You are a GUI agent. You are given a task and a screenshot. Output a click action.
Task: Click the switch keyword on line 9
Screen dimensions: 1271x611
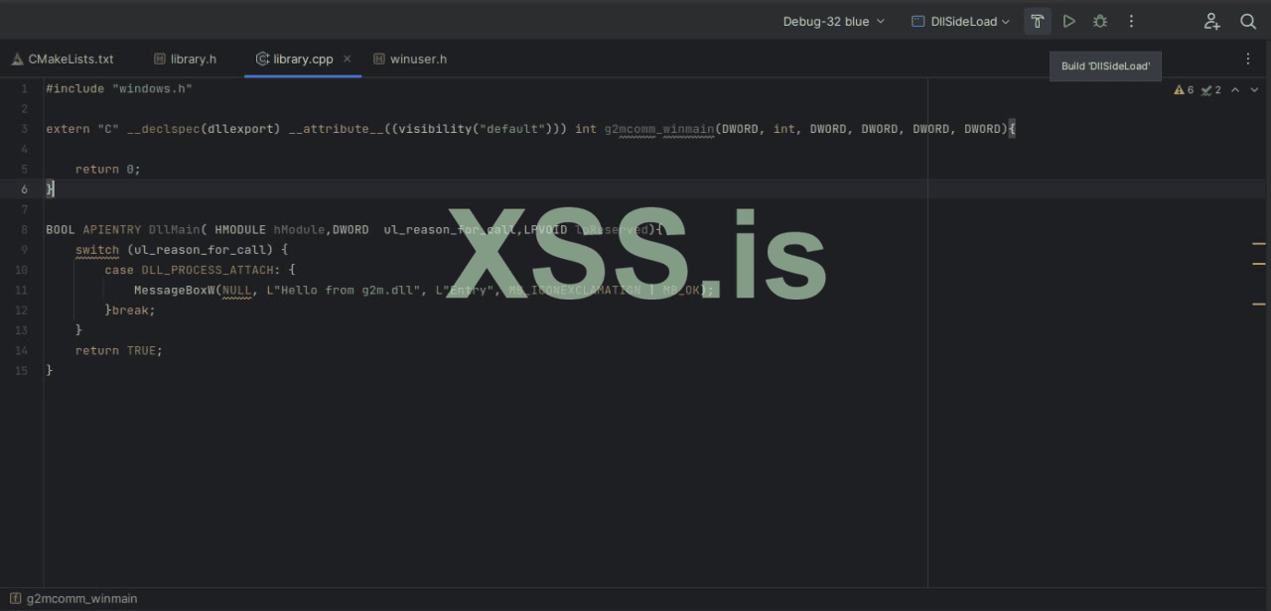point(97,249)
